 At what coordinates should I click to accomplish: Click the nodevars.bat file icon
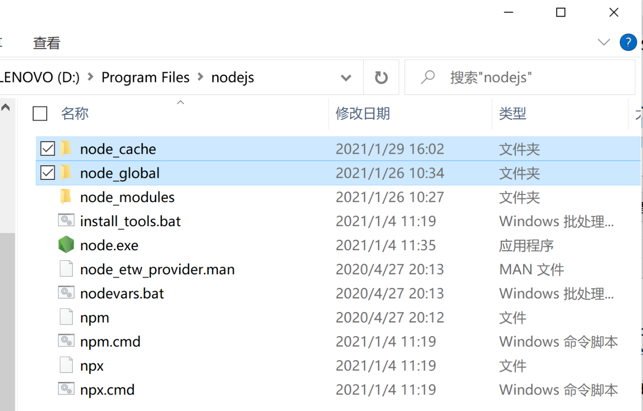[66, 293]
